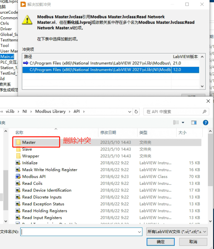Image resolution: width=214 pixels, height=249 pixels.
Task: Click the Mask Write Holding Register VI icon
Action: [x=18, y=170]
